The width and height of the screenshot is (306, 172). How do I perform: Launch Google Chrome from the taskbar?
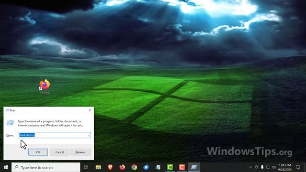(134, 167)
